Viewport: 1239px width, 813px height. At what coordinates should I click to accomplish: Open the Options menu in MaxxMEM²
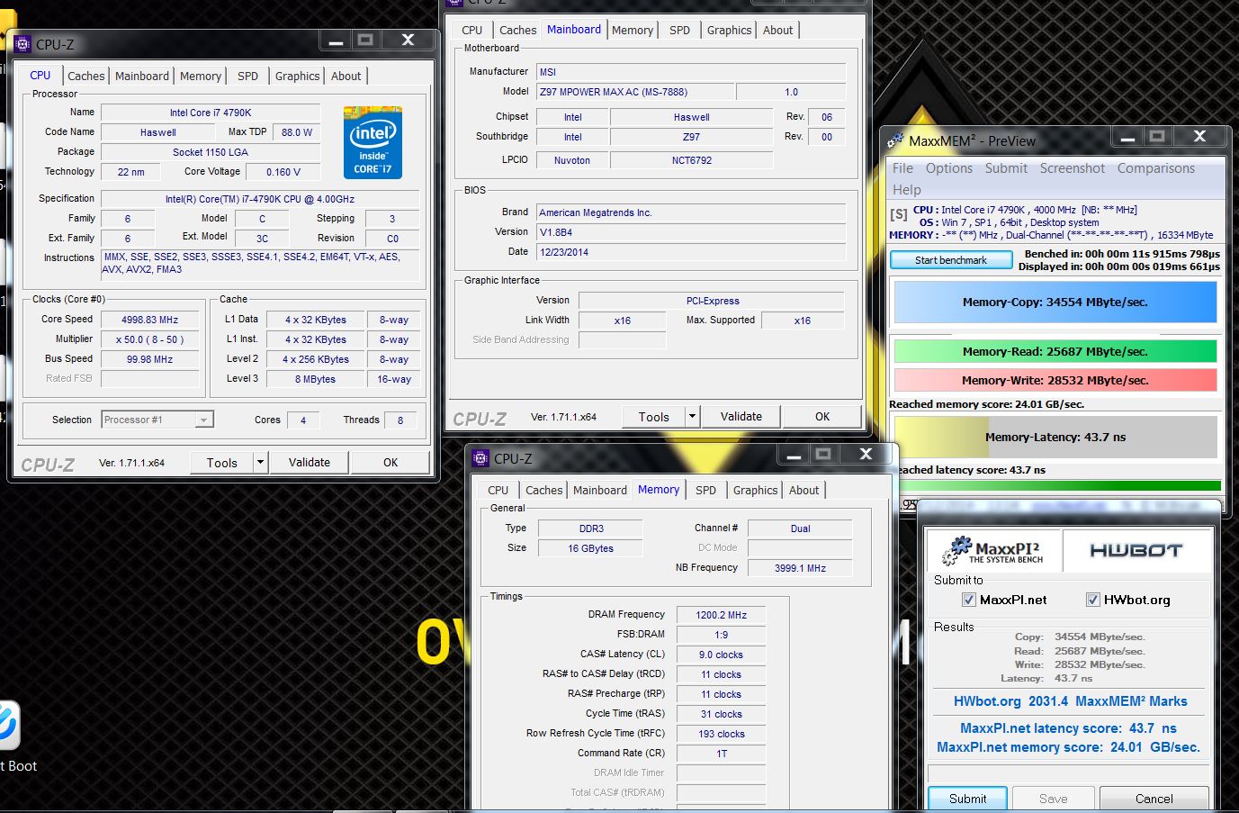point(949,168)
